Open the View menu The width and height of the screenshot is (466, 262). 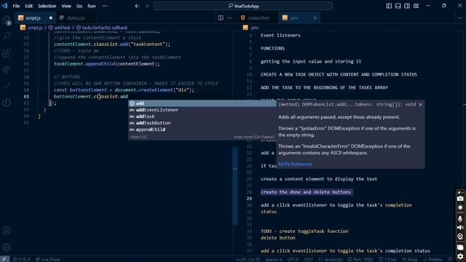coord(66,6)
